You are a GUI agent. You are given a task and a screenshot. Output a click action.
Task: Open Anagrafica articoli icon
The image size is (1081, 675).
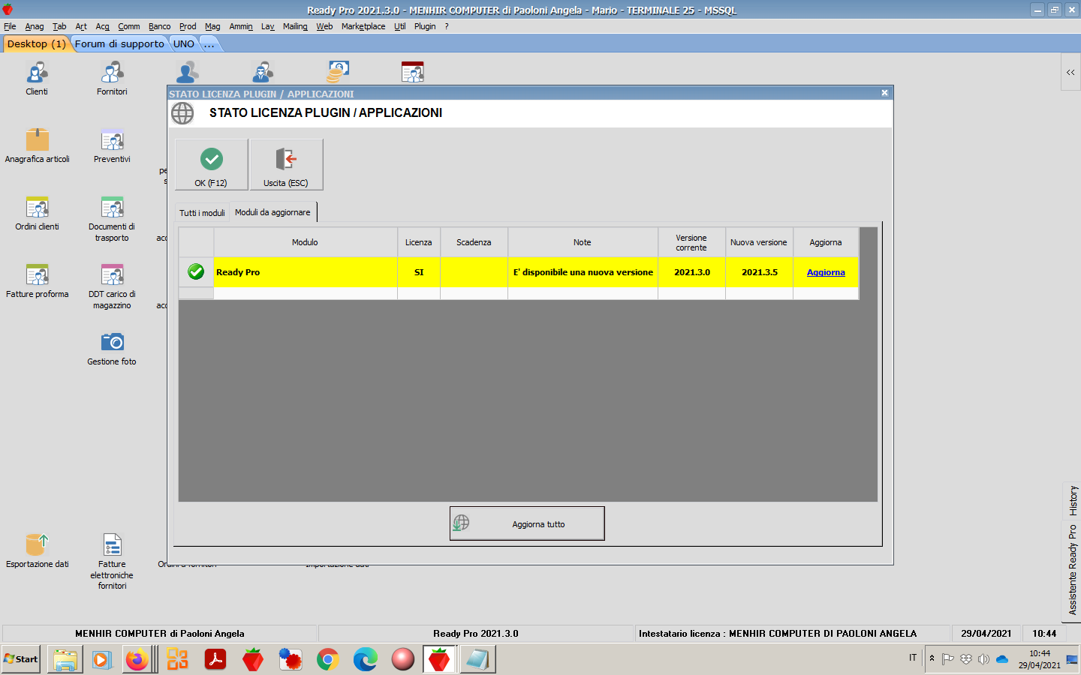37,146
